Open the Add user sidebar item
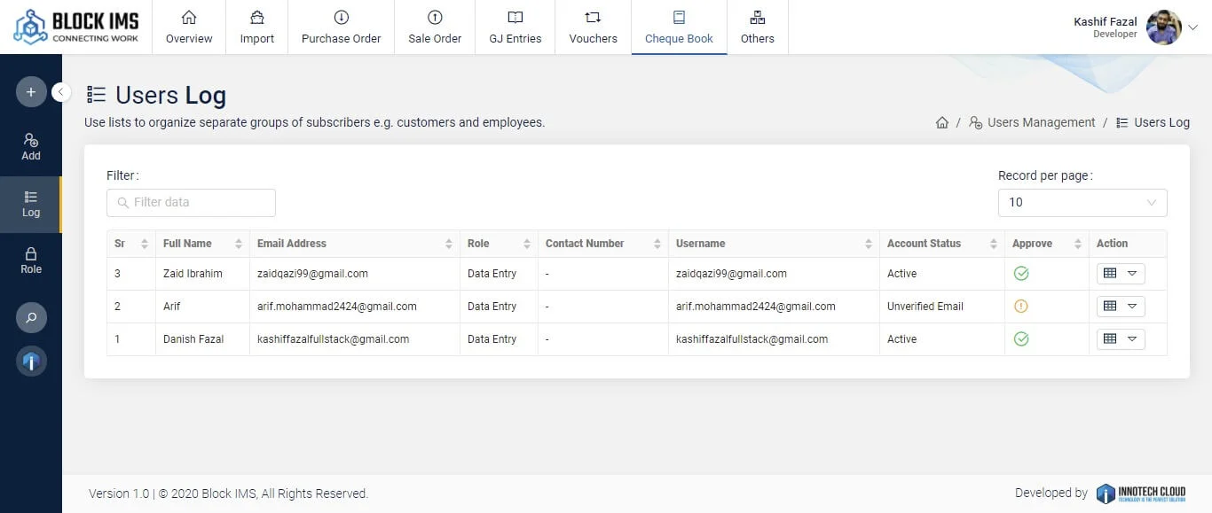 [x=31, y=147]
